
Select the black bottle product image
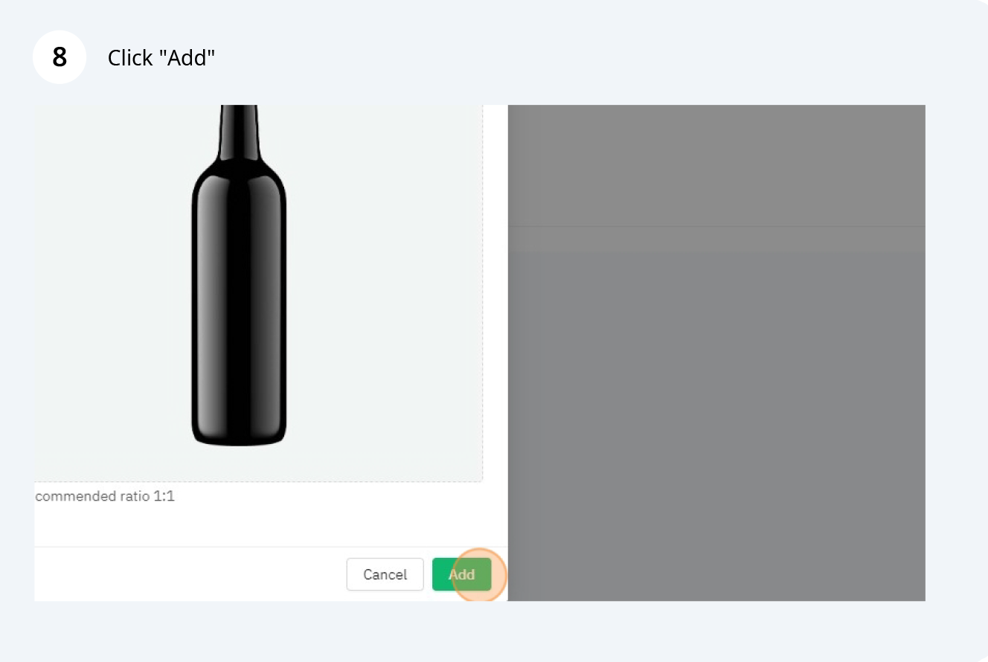tap(239, 276)
